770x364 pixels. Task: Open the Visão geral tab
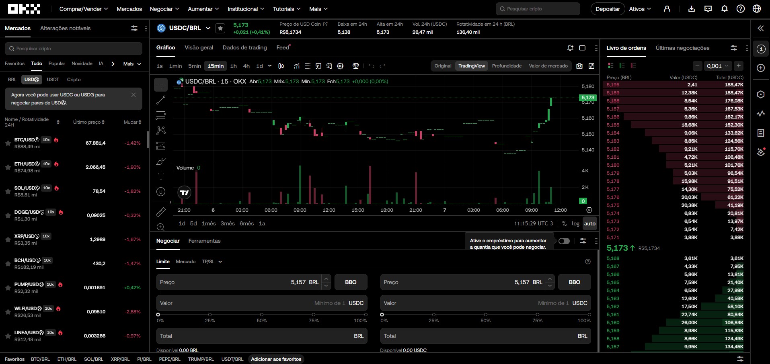[x=199, y=47]
